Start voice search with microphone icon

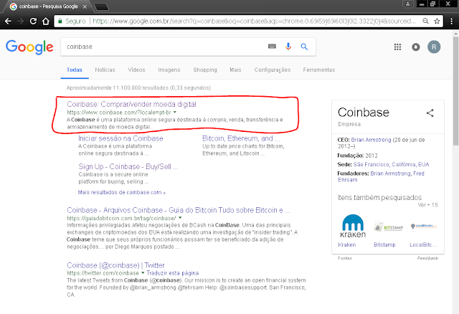288,47
